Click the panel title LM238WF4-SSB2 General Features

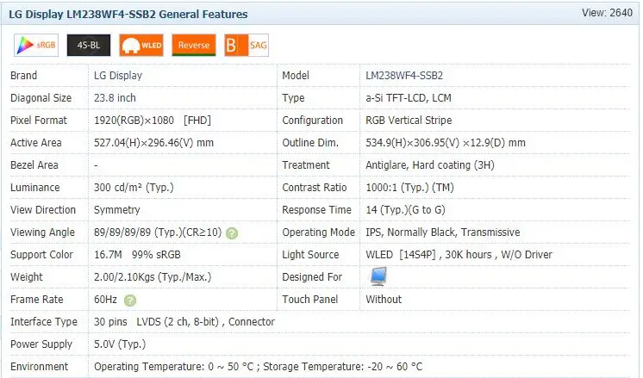(128, 15)
